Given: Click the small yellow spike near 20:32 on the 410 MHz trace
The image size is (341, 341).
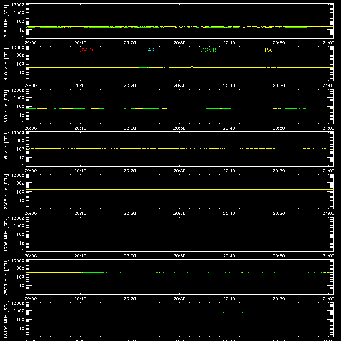Looking at the screenshot, I should (x=192, y=67).
